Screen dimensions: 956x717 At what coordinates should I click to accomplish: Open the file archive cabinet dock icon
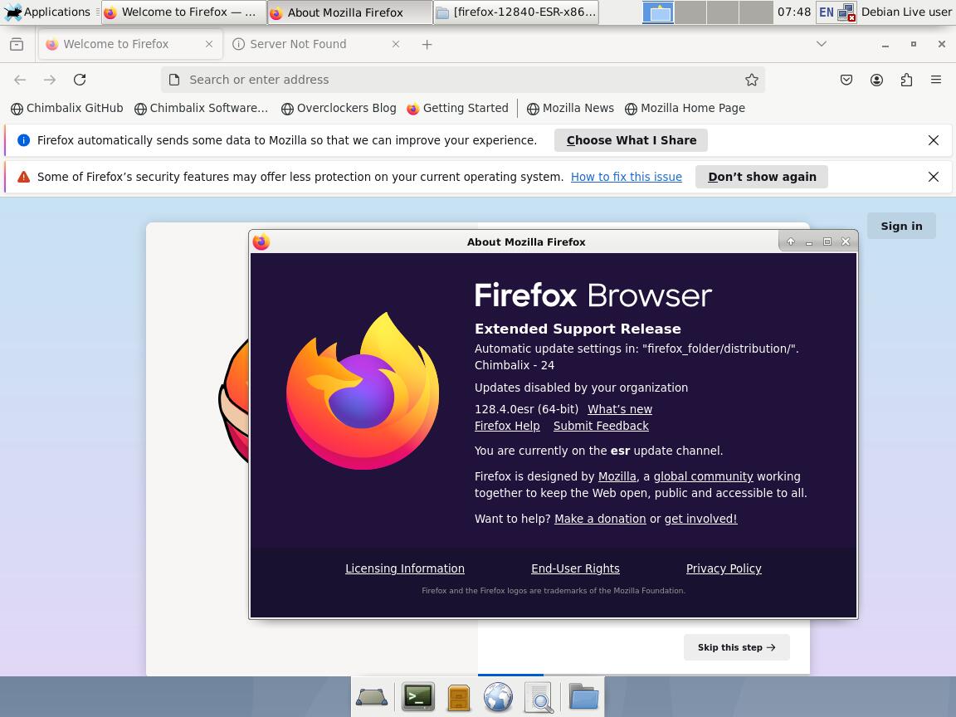tap(458, 697)
